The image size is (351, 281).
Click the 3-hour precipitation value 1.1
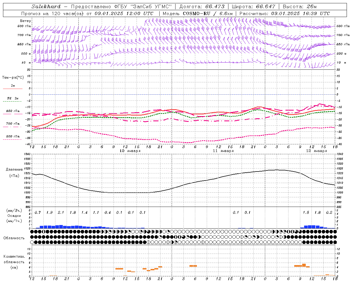(96, 213)
